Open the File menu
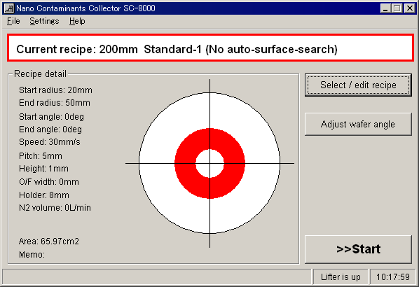This screenshot has height=287, width=419. (x=13, y=21)
